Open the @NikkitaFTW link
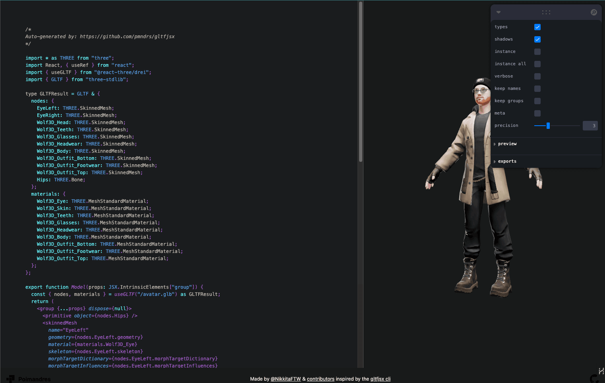Viewport: 605px width, 383px height. tap(286, 379)
